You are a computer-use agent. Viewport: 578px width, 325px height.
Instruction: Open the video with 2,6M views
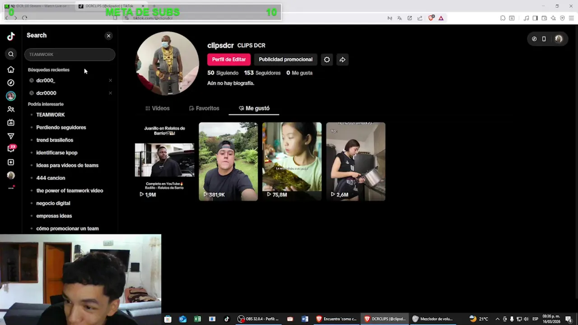point(355,162)
